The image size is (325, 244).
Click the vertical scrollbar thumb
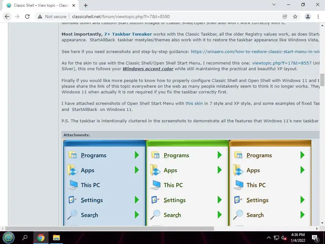(322, 80)
